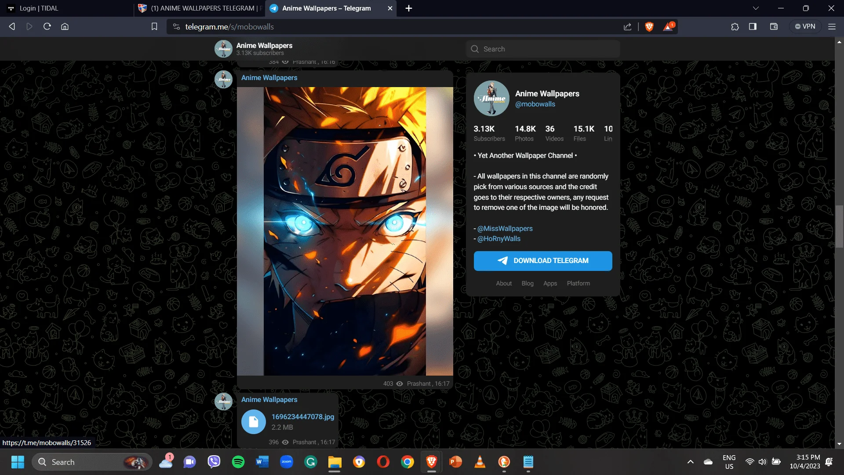Screen dimensions: 844x475
Task: Open VLC media player from taskbar
Action: pos(480,462)
